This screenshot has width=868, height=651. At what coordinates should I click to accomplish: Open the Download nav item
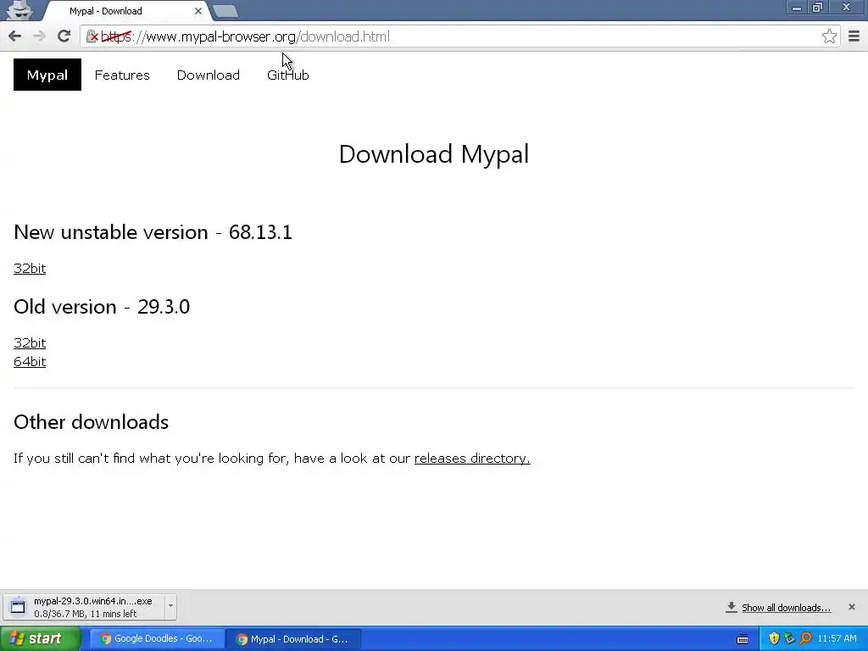209,75
